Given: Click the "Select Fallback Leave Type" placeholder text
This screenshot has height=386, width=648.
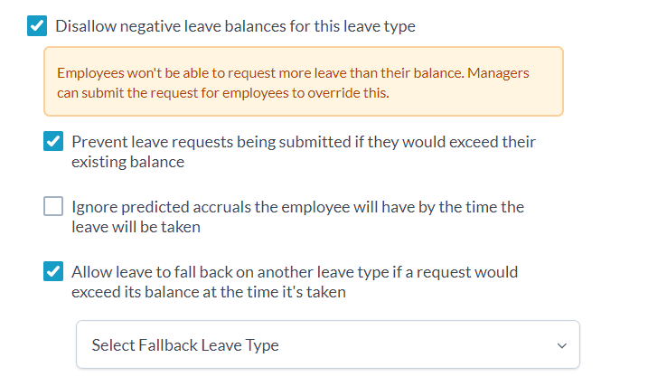Looking at the screenshot, I should 185,345.
